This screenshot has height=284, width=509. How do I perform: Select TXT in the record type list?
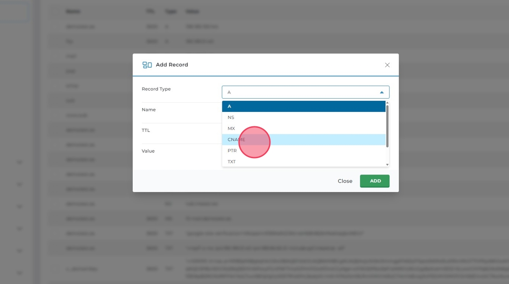[x=304, y=161]
